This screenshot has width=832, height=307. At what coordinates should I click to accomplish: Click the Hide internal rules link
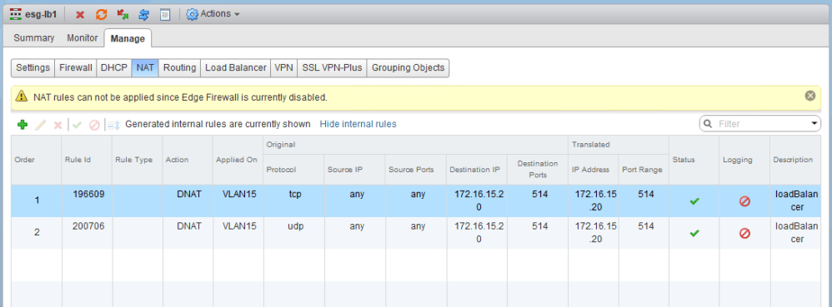click(x=358, y=125)
